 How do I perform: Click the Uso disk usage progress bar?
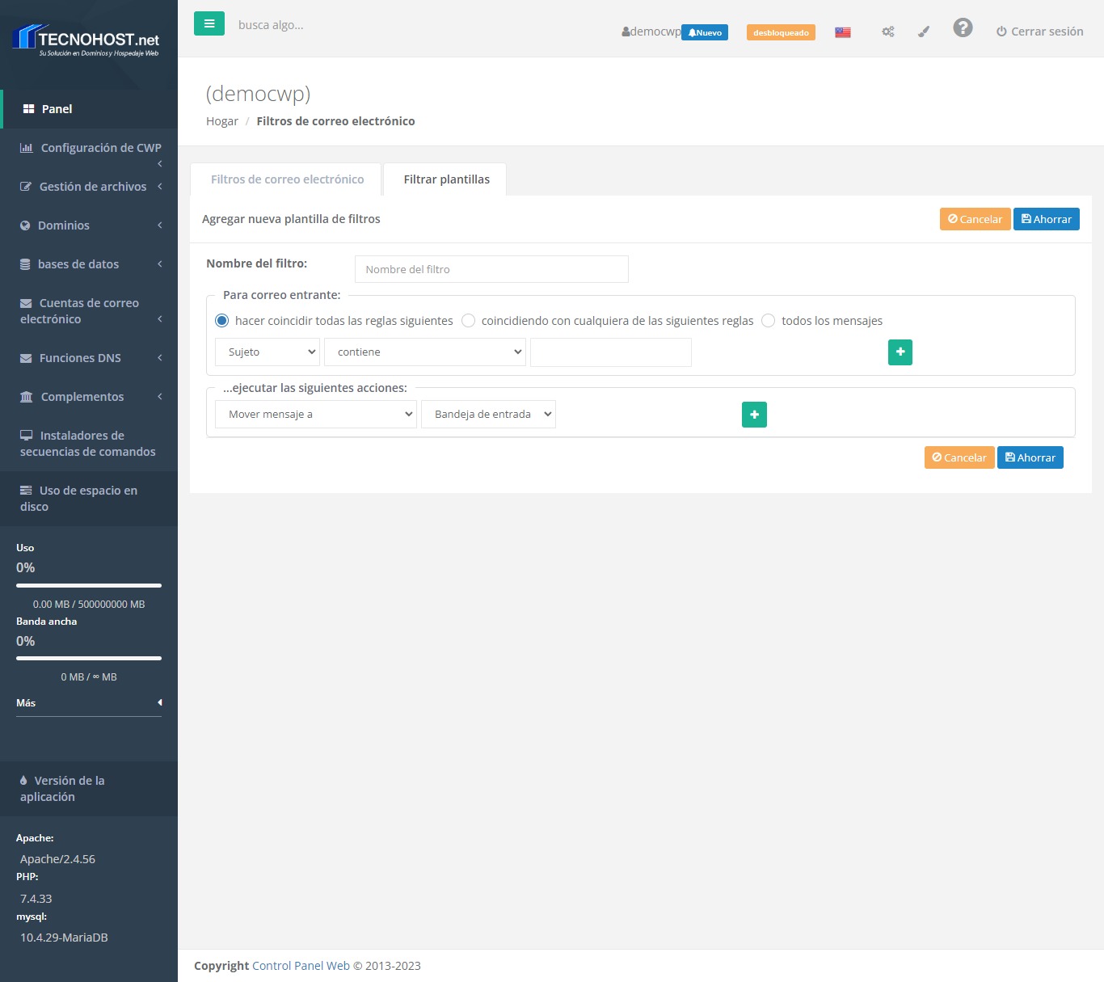click(89, 585)
